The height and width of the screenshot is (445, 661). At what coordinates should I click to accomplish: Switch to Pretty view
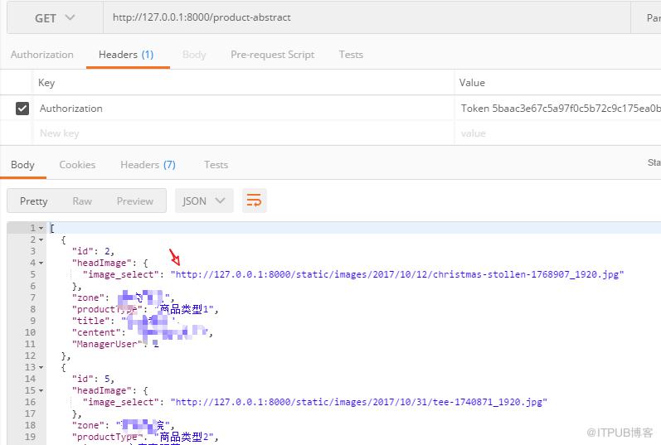(x=34, y=201)
